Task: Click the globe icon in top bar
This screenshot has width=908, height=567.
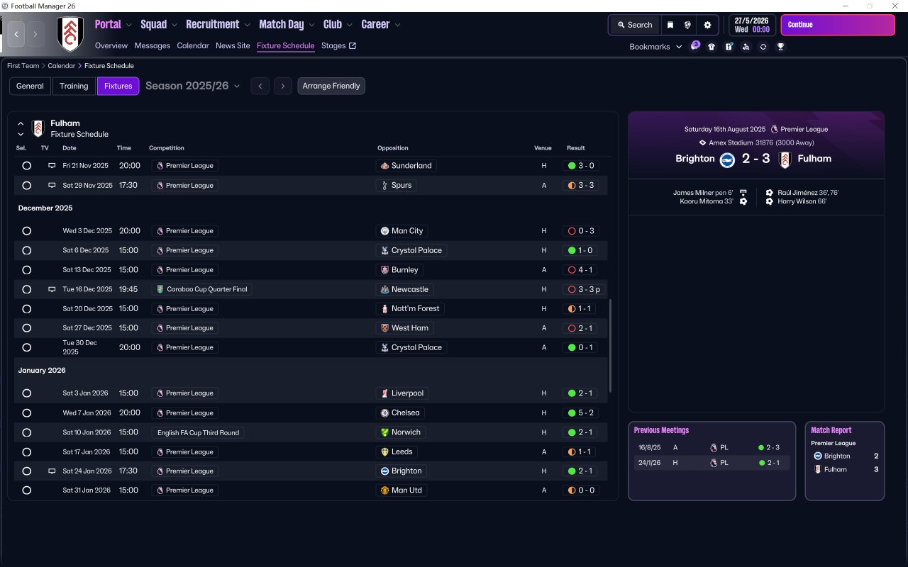Action: click(687, 25)
